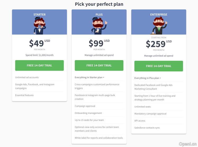
Task: Click "Campaign approval" feature in Plus plan
Action: pyautogui.click(x=85, y=106)
